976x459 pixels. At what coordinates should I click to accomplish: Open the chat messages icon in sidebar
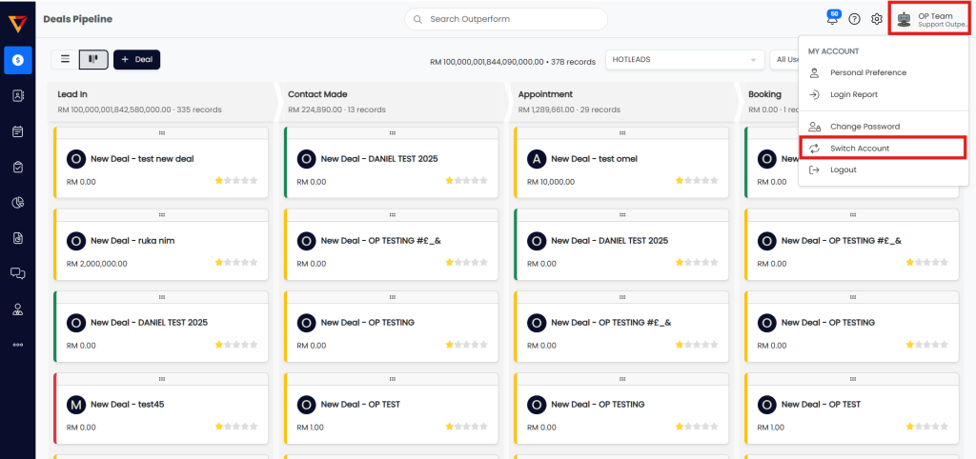click(x=17, y=273)
